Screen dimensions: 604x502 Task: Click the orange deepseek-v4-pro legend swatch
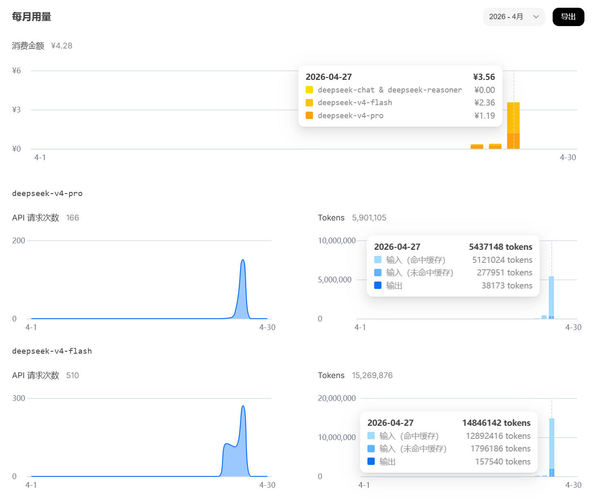(x=309, y=116)
